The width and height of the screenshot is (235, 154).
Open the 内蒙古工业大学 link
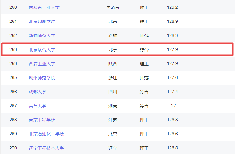[44, 7]
